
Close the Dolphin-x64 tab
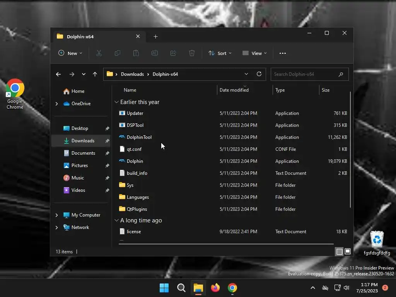pyautogui.click(x=138, y=36)
